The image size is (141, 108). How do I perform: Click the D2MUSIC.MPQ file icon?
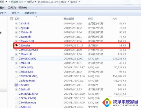click(x=16, y=59)
